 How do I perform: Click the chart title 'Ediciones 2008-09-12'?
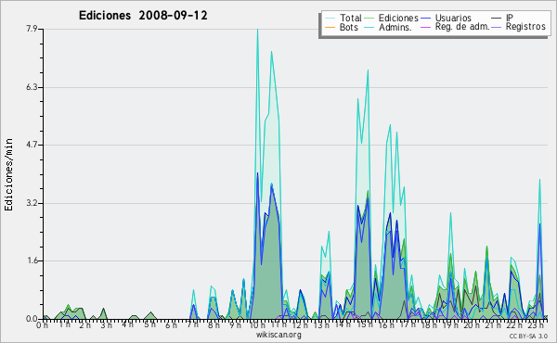(x=143, y=16)
